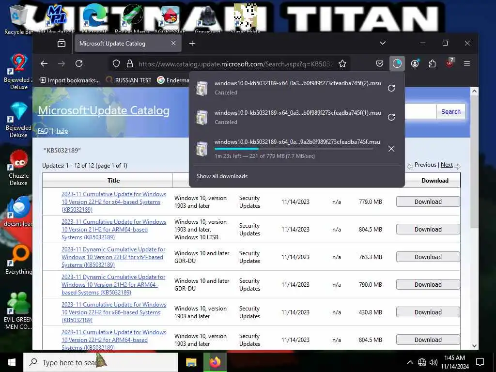Open the Pocket save icon

point(380,63)
